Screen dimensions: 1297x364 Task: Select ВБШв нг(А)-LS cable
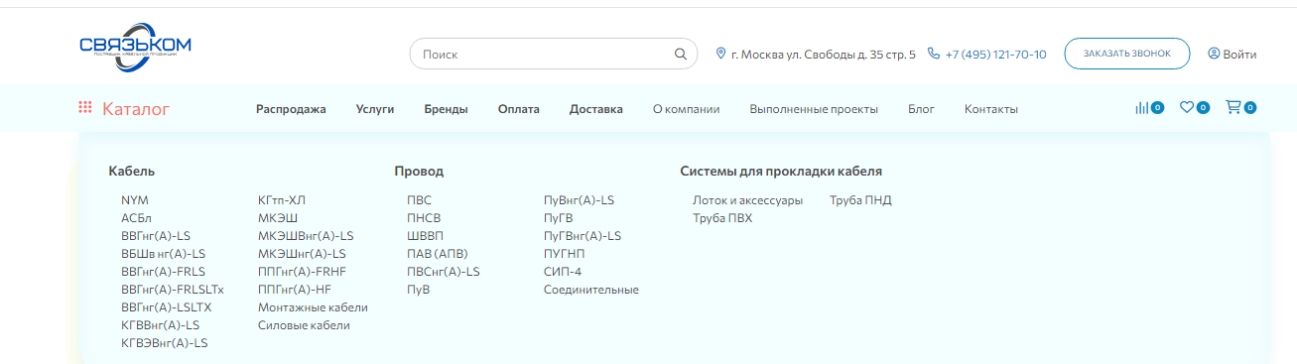click(163, 253)
